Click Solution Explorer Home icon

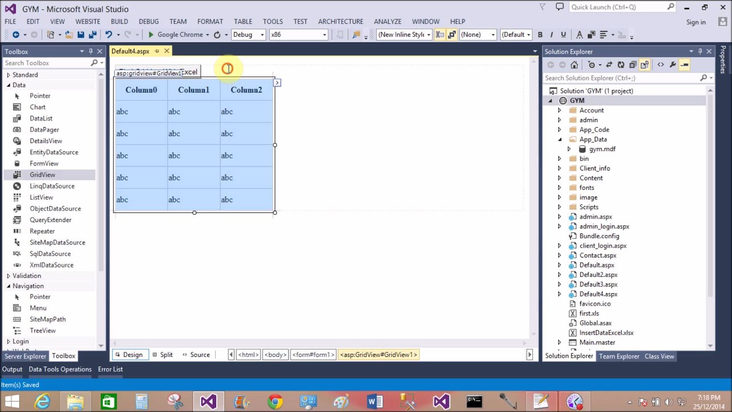[574, 65]
